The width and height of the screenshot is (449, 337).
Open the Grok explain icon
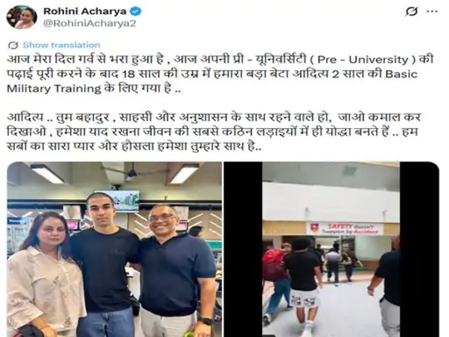click(412, 12)
